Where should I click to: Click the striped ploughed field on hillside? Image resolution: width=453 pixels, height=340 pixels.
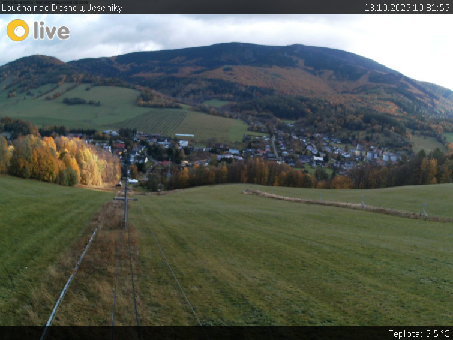pos(157,121)
